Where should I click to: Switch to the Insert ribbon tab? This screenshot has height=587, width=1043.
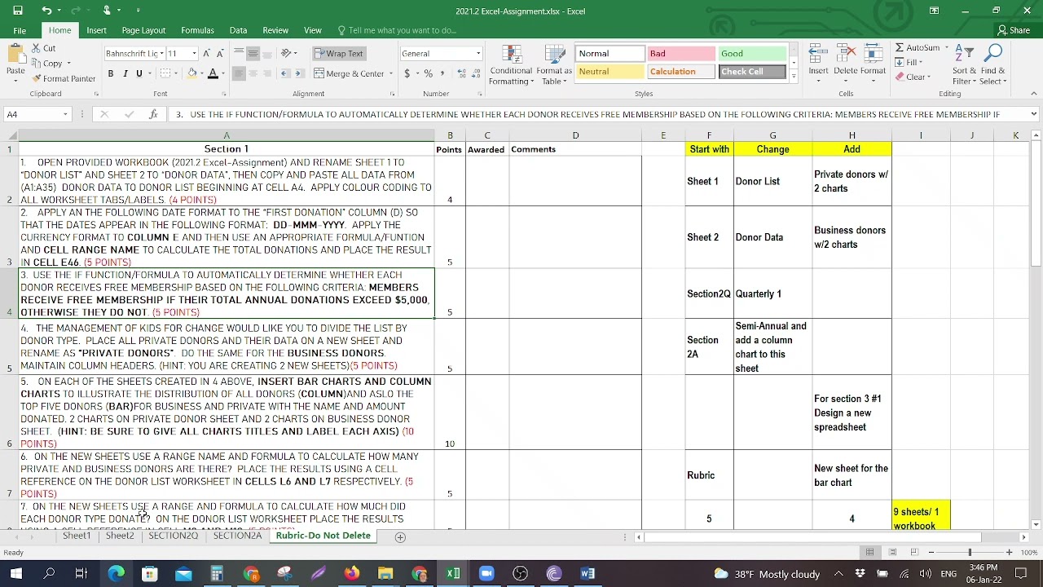click(x=96, y=30)
